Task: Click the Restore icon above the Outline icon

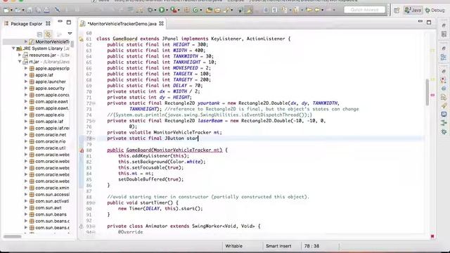Action: (x=444, y=48)
